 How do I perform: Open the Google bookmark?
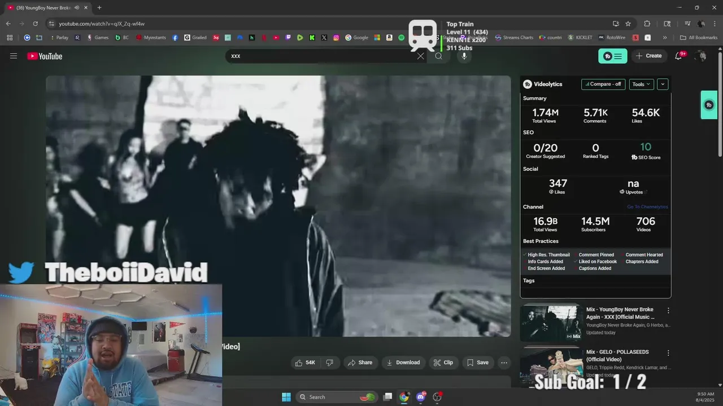tap(357, 38)
